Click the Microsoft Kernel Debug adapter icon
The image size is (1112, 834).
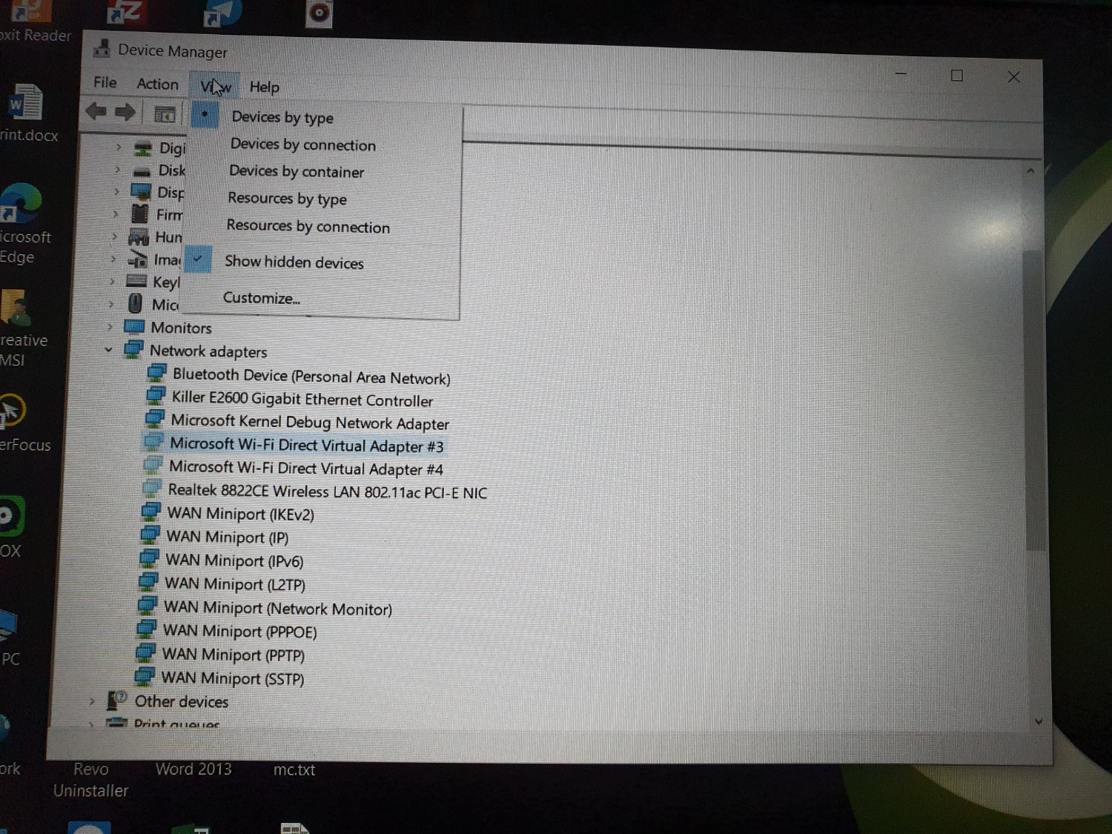click(155, 420)
